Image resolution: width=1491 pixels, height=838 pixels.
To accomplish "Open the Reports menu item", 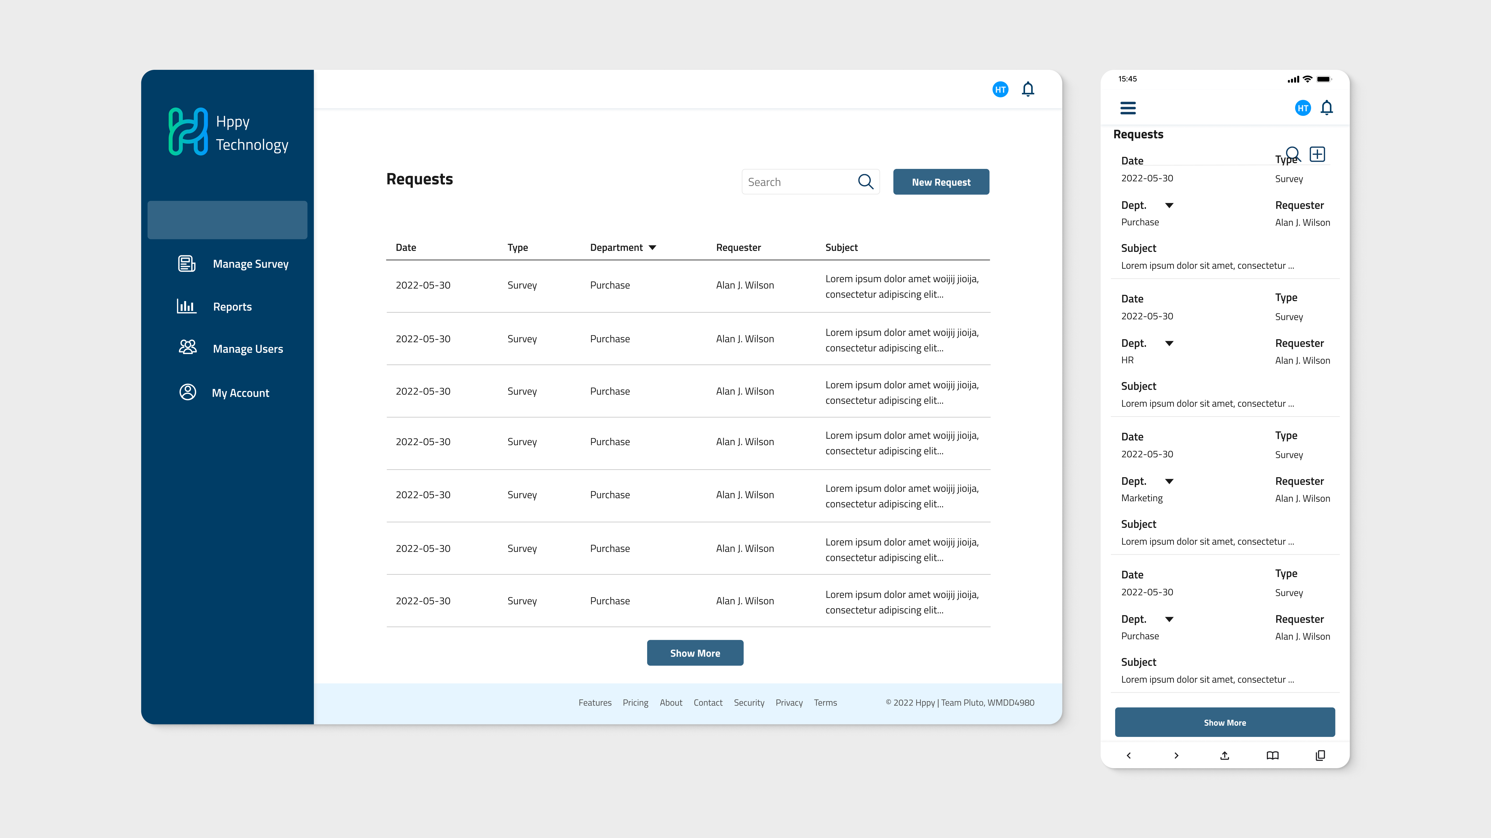I will coord(232,306).
